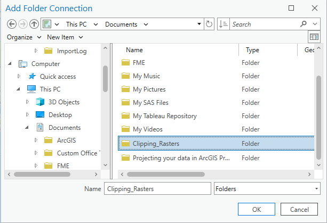Image resolution: width=327 pixels, height=223 pixels.
Task: Expand the ArcGIS tree node
Action: [36, 140]
